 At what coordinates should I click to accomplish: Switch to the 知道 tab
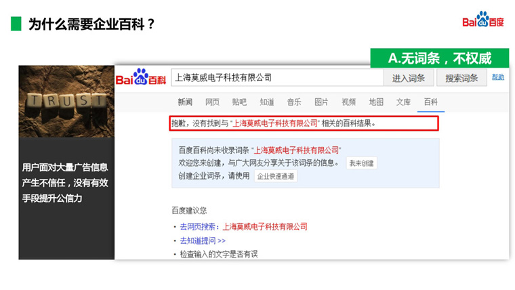(267, 102)
